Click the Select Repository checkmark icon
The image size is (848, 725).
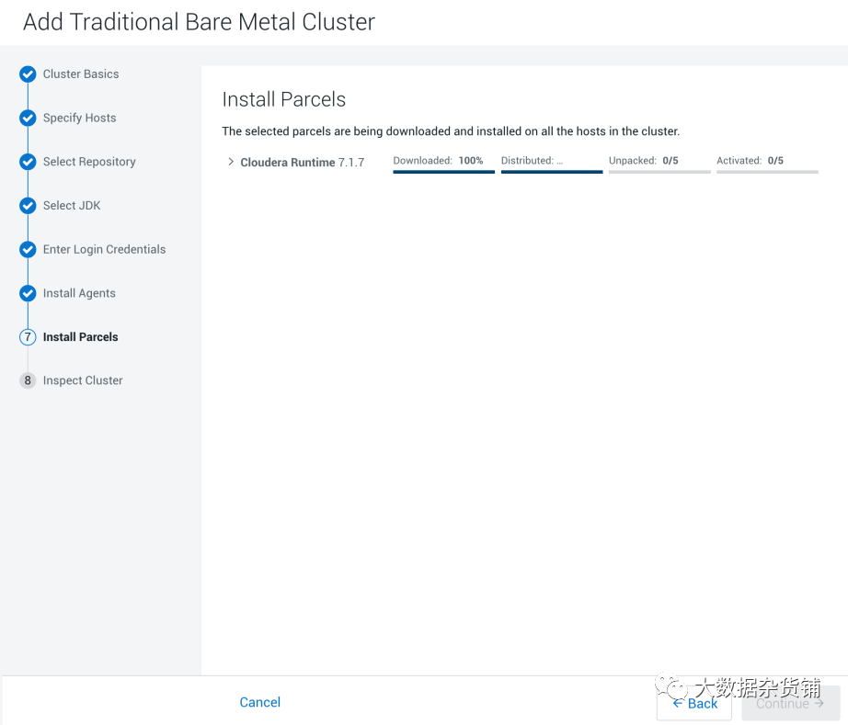click(x=28, y=162)
